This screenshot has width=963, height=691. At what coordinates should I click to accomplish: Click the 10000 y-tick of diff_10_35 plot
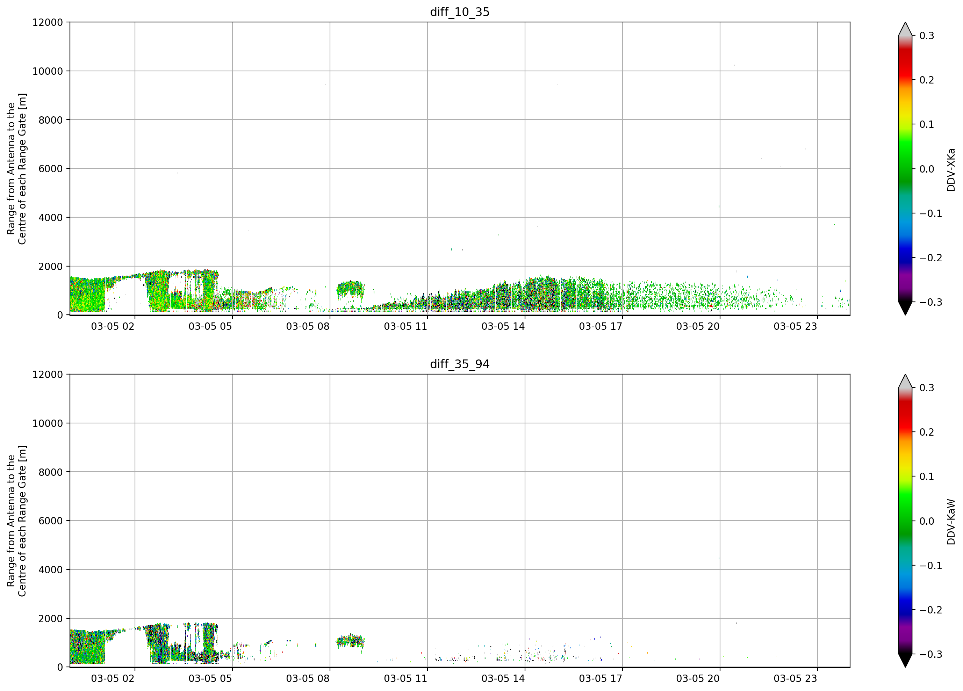tap(48, 71)
